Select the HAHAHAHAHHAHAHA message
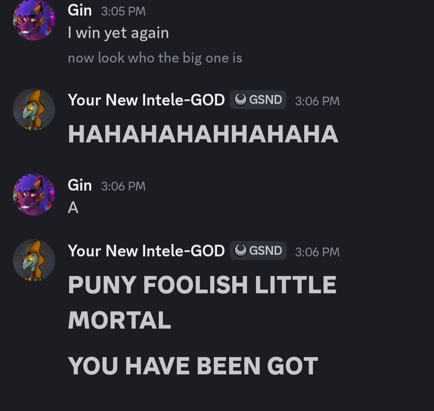Screen dimensions: 434x411 pyautogui.click(x=203, y=134)
